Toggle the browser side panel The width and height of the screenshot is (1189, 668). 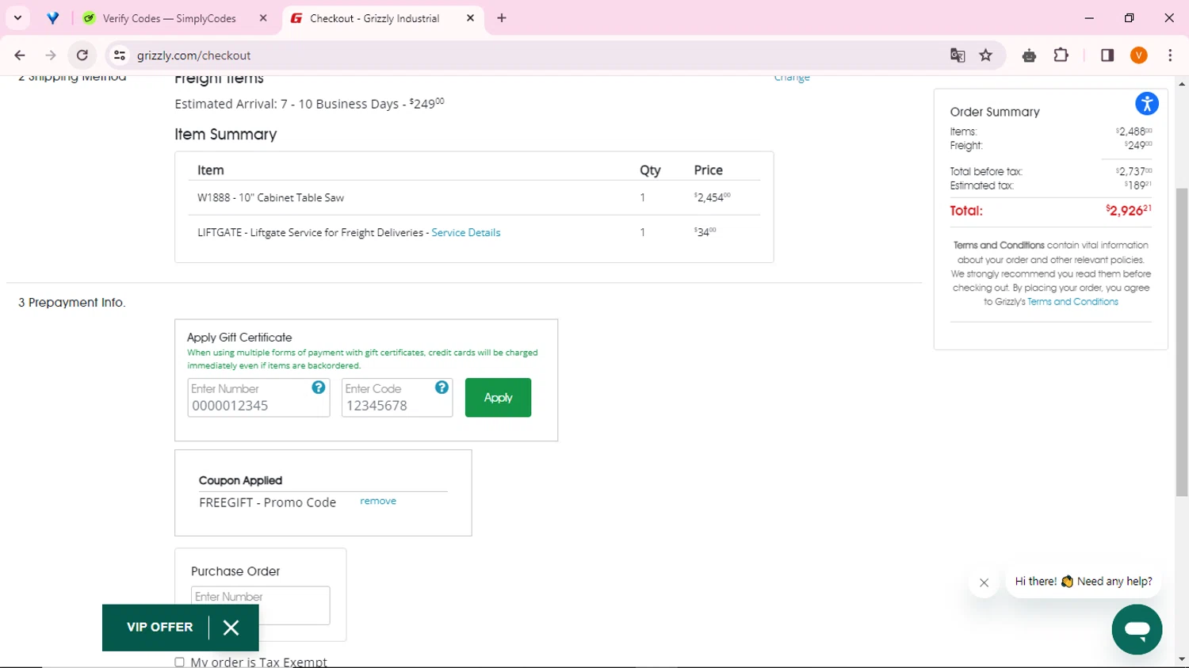(x=1107, y=55)
